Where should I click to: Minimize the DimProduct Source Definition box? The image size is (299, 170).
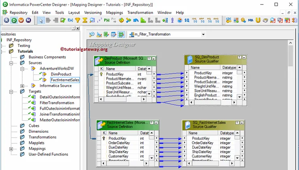pos(154,58)
